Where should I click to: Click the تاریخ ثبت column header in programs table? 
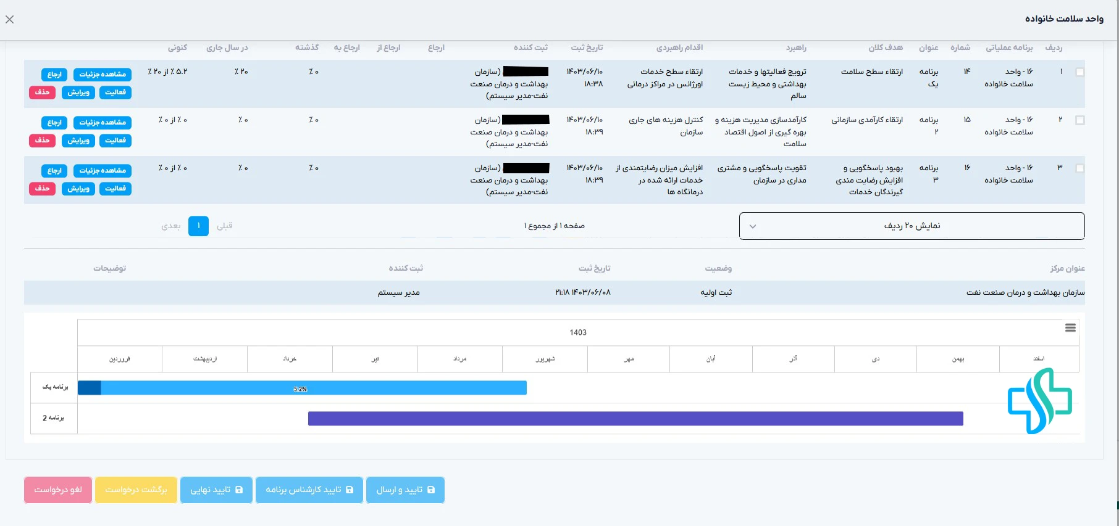587,47
